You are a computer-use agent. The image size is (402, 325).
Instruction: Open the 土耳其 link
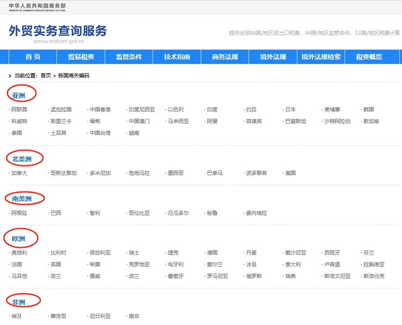click(x=59, y=133)
